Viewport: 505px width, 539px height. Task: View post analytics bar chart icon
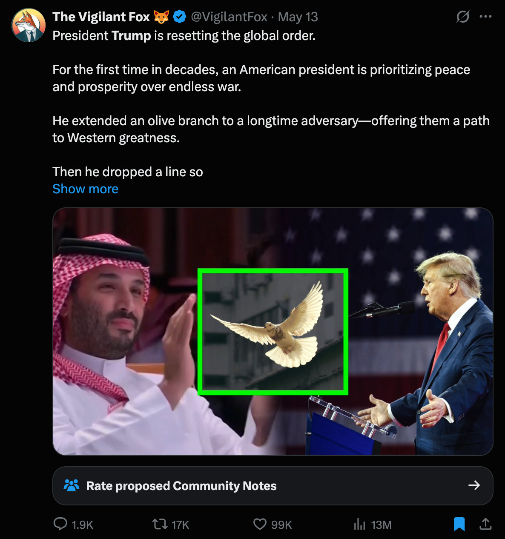360,524
